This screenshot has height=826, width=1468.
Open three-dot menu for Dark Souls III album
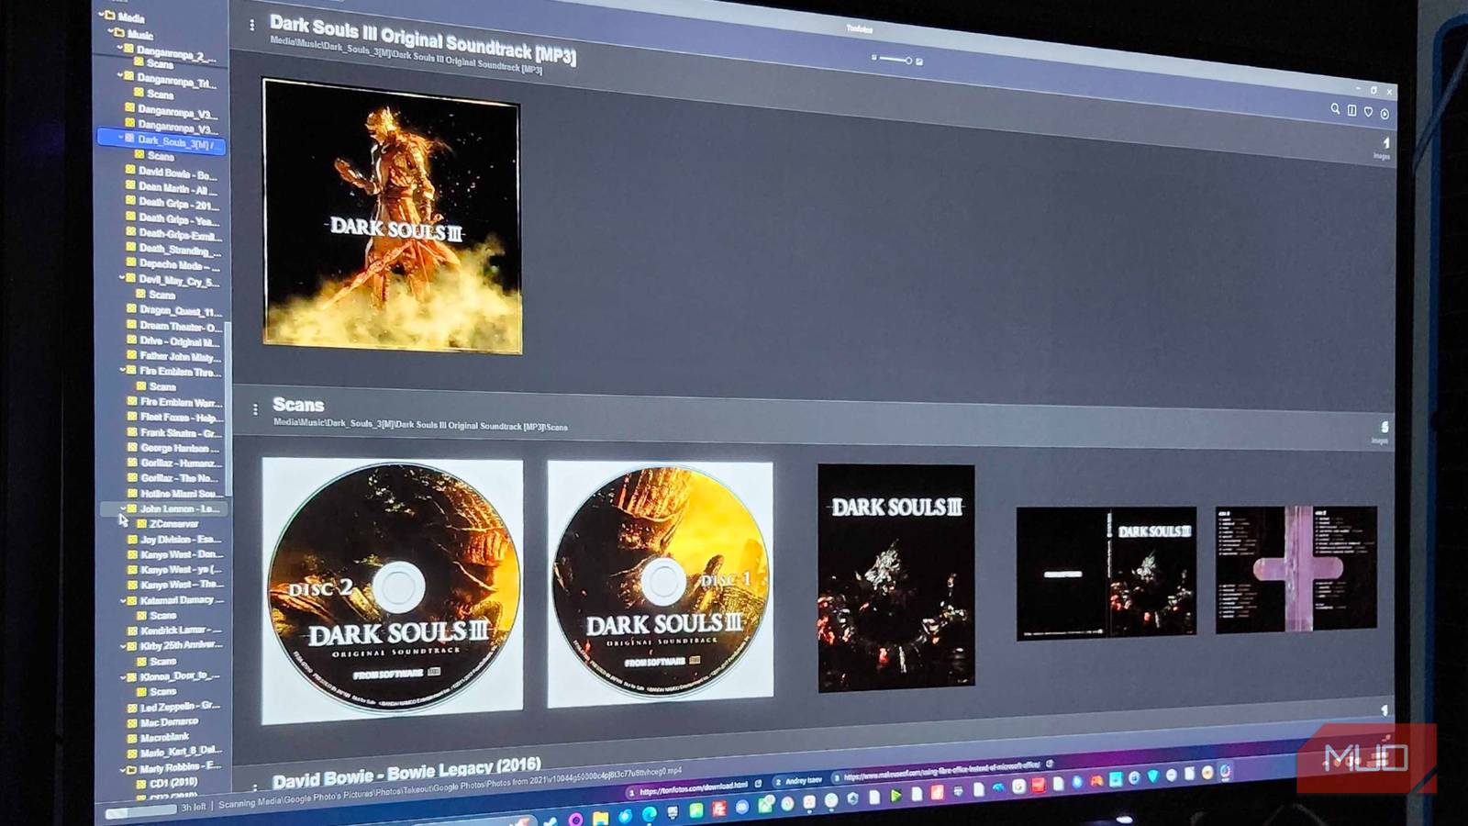tap(252, 26)
